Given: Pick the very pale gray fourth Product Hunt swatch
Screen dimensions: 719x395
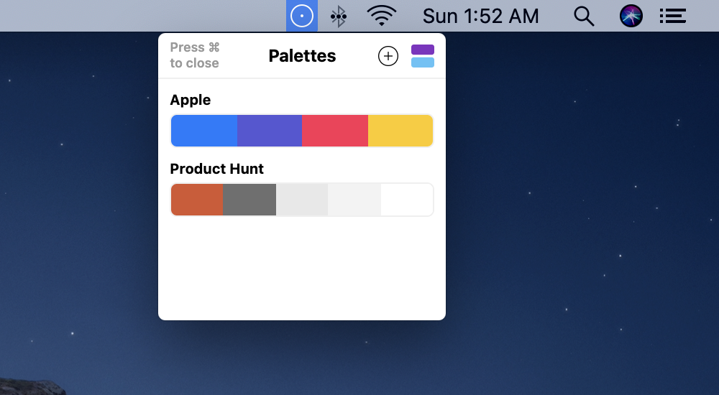Looking at the screenshot, I should pyautogui.click(x=354, y=200).
